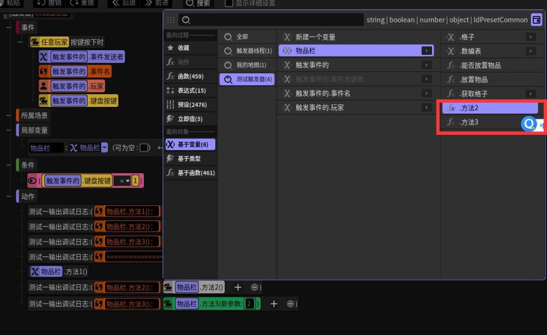The height and width of the screenshot is (335, 547).
Task: Click variable X icon of 物品栏 entry
Action: pos(287,51)
